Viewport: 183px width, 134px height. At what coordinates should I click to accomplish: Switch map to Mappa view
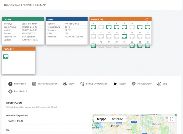102,119
